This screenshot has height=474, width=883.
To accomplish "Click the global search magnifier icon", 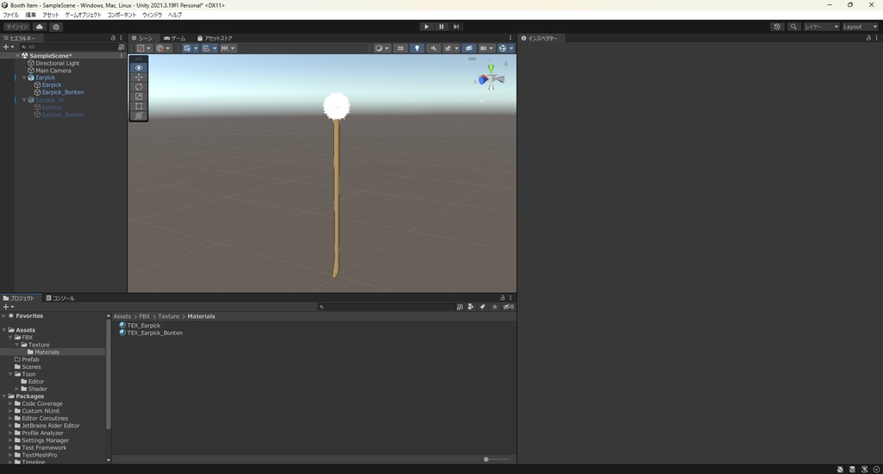I will [793, 27].
